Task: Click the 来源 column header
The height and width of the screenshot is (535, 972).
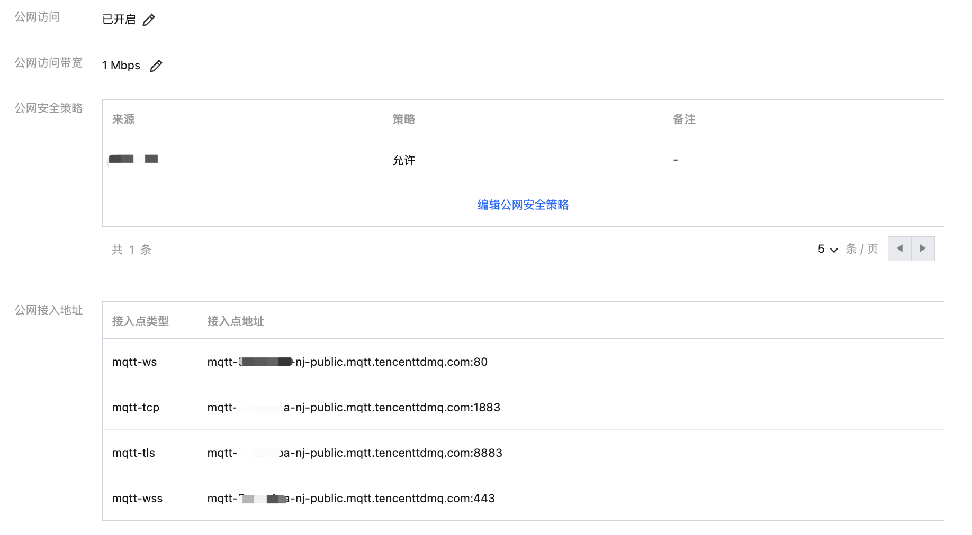Action: [123, 119]
